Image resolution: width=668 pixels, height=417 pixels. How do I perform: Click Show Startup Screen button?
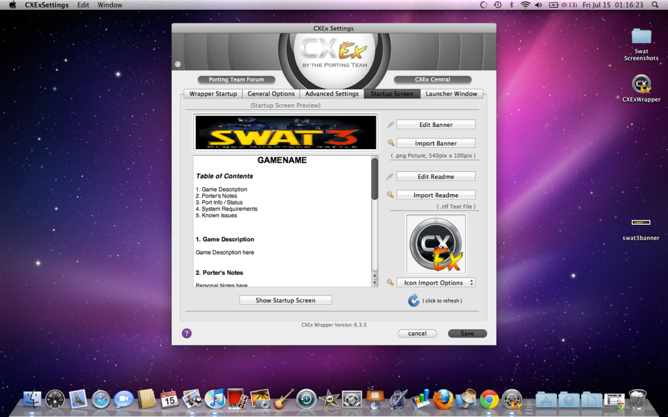pyautogui.click(x=286, y=300)
